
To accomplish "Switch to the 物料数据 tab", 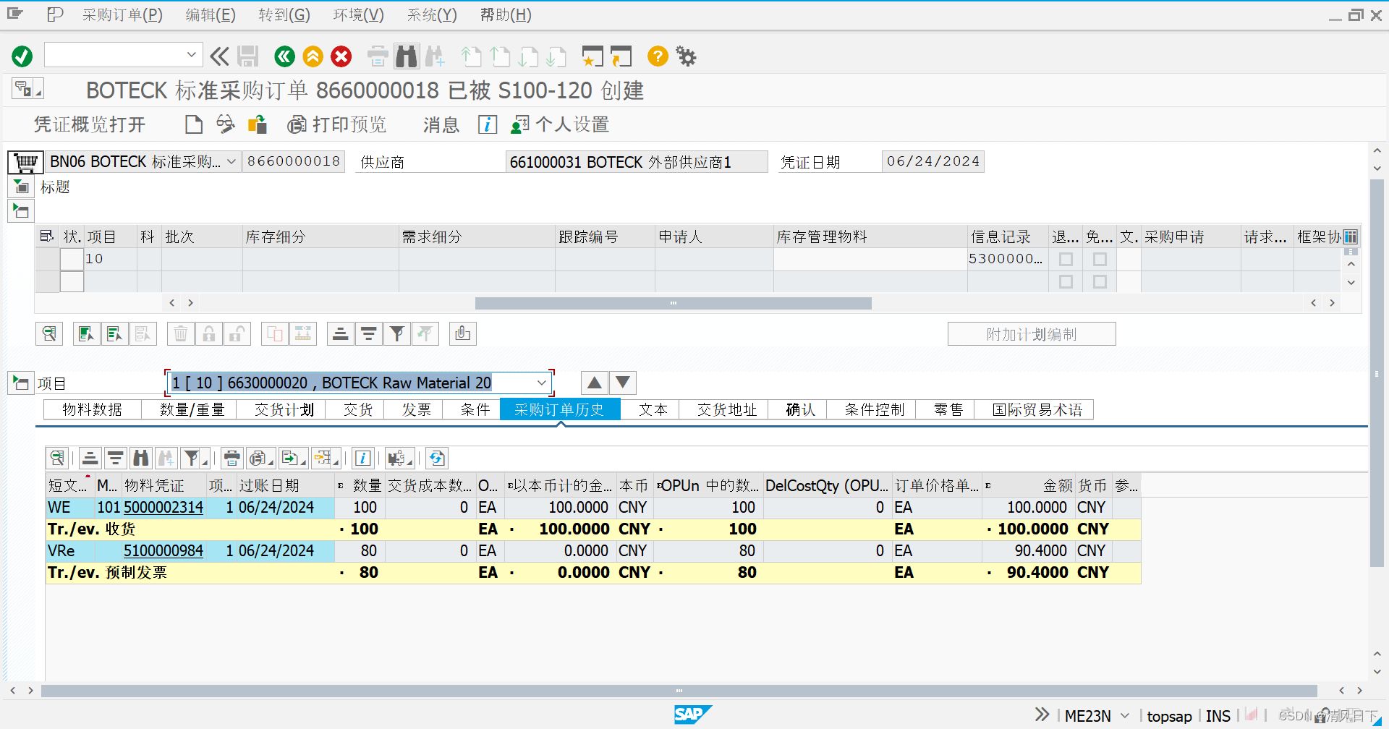I will point(92,409).
